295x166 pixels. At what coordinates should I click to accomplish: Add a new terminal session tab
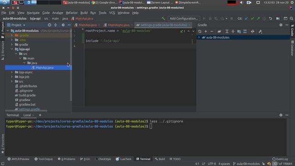pyautogui.click(x=40, y=115)
